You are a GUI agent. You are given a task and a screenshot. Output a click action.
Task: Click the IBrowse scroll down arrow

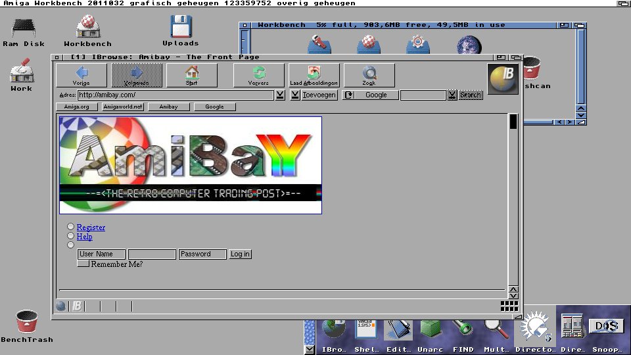(513, 296)
